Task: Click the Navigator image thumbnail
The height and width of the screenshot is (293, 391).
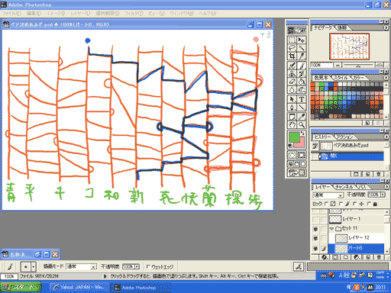Action: pyautogui.click(x=349, y=47)
